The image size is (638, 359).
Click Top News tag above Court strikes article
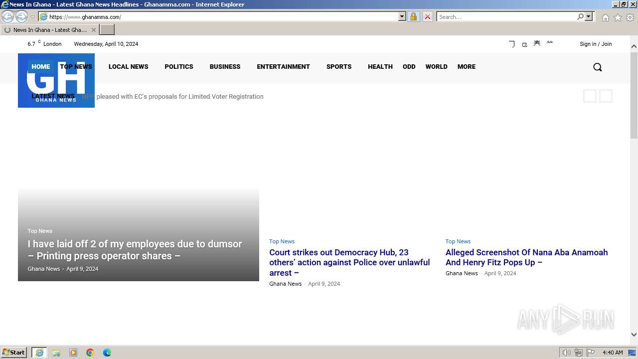(282, 241)
